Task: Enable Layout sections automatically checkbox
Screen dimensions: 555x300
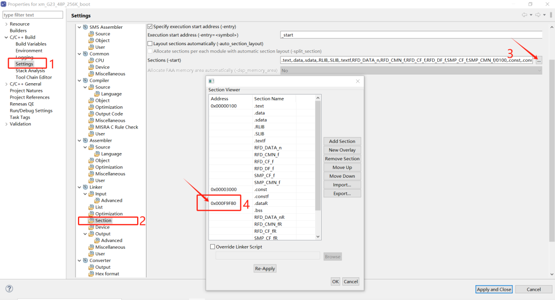Action: (150, 44)
